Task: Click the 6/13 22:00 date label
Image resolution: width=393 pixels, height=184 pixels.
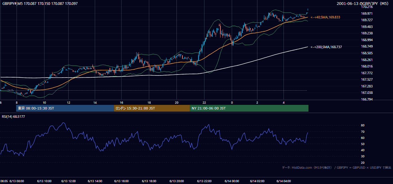Action: tap(204, 181)
